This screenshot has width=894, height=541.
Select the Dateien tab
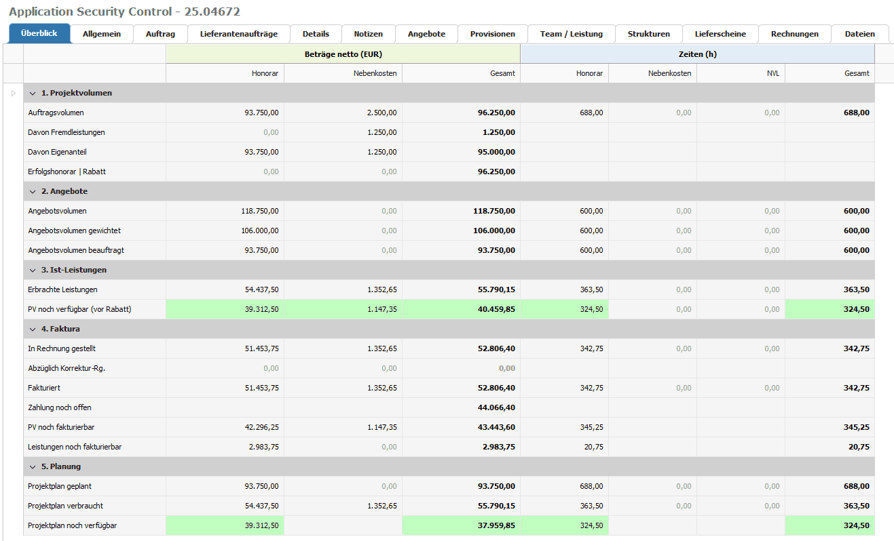pyautogui.click(x=860, y=34)
